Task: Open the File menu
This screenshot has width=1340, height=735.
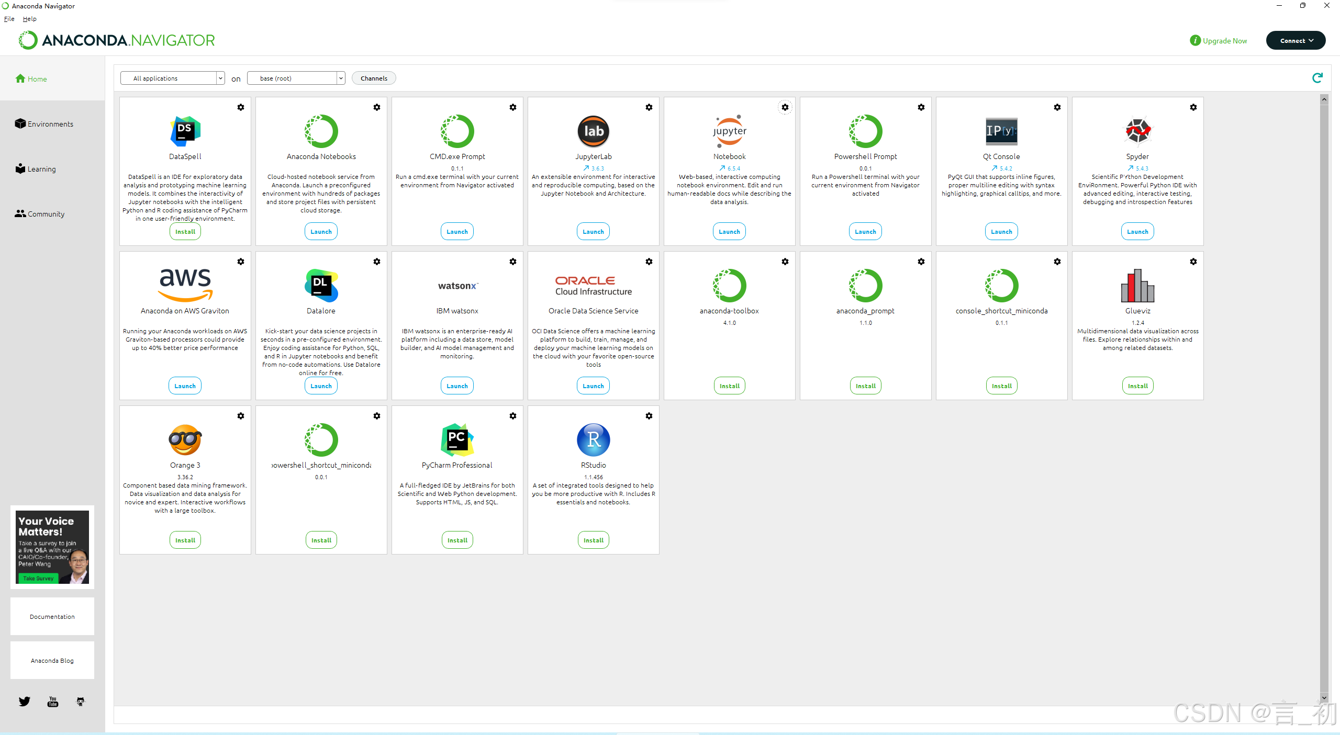Action: (x=9, y=19)
